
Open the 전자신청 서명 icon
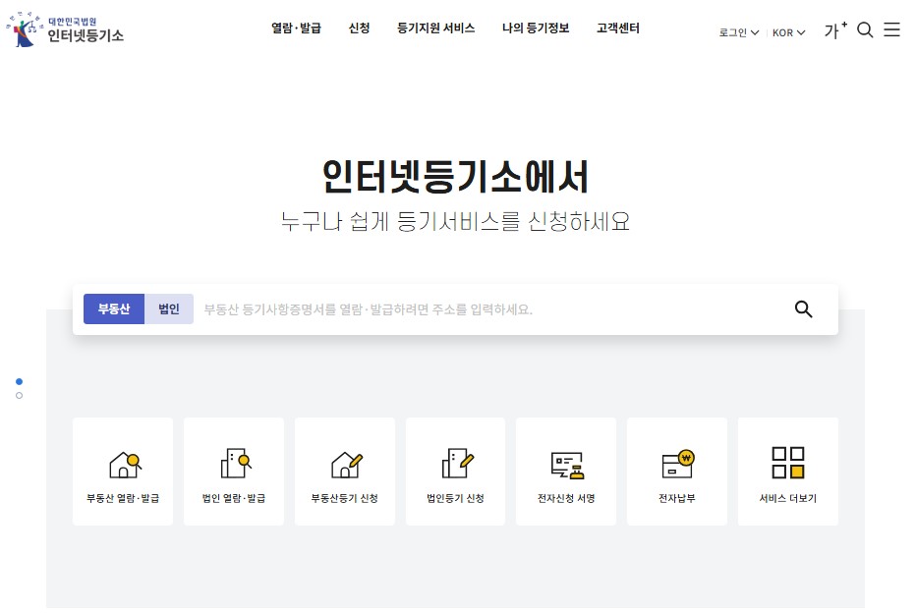566,471
